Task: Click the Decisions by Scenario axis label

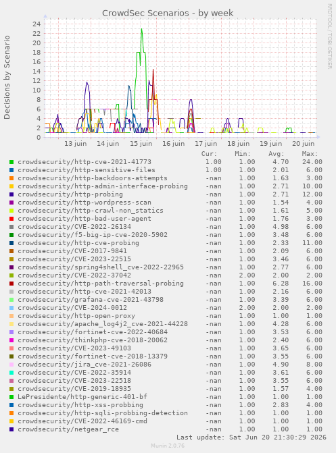Action: point(7,78)
